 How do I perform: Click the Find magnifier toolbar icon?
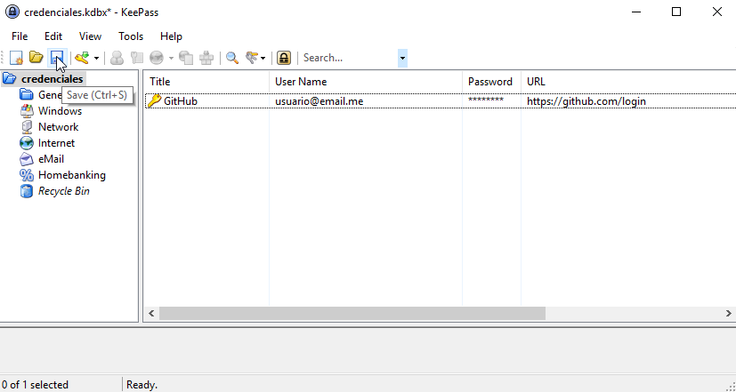232,58
